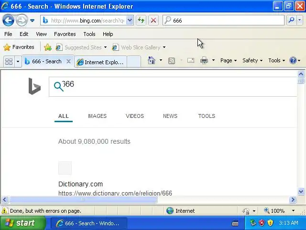Switch to IMAGES results tab
The height and width of the screenshot is (230, 306).
click(97, 116)
